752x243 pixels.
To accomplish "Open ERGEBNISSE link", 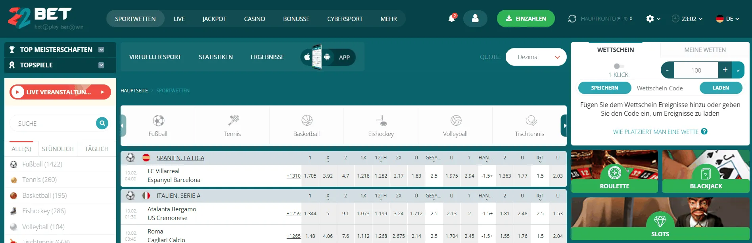I will [267, 57].
